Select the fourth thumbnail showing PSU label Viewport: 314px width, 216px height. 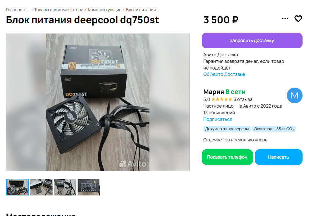(x=89, y=187)
